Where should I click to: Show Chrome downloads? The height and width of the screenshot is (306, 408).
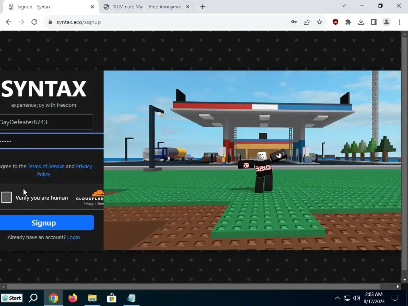pos(361,22)
